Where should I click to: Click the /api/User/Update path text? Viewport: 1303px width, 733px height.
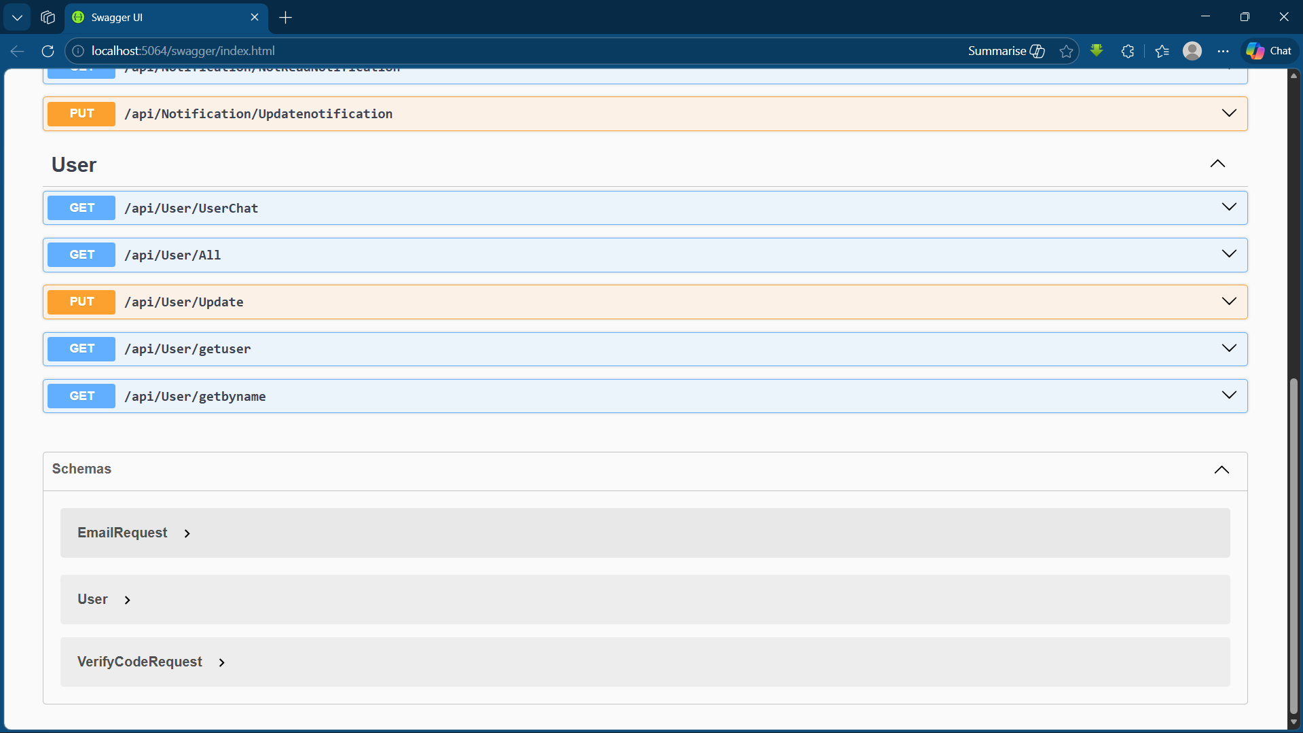184,302
